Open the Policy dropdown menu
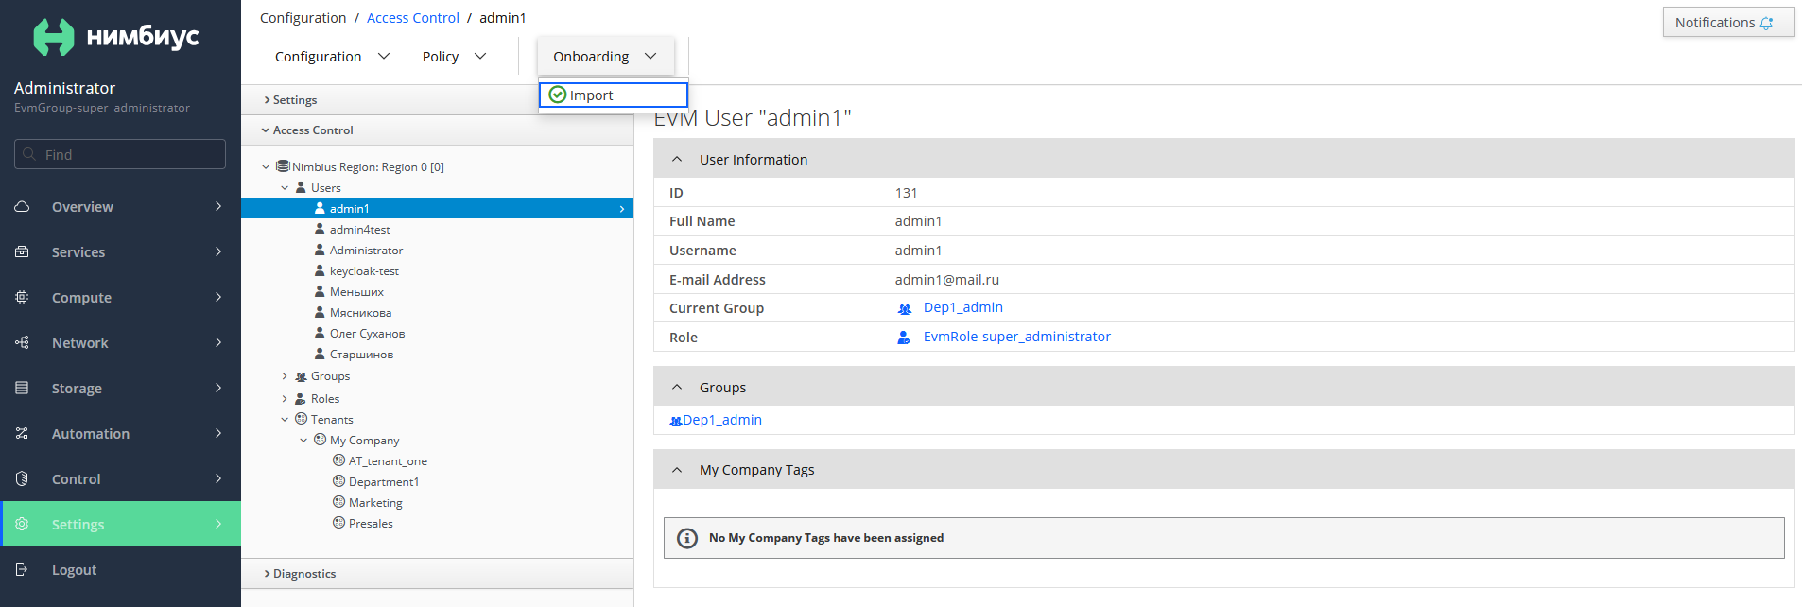 454,57
